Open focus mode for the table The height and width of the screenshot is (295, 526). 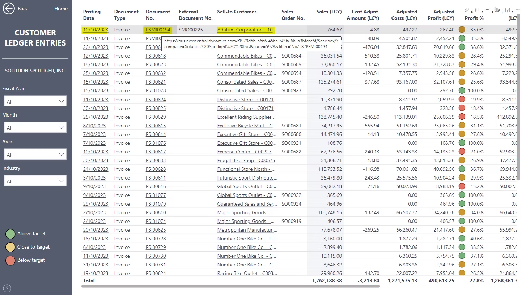[508, 10]
